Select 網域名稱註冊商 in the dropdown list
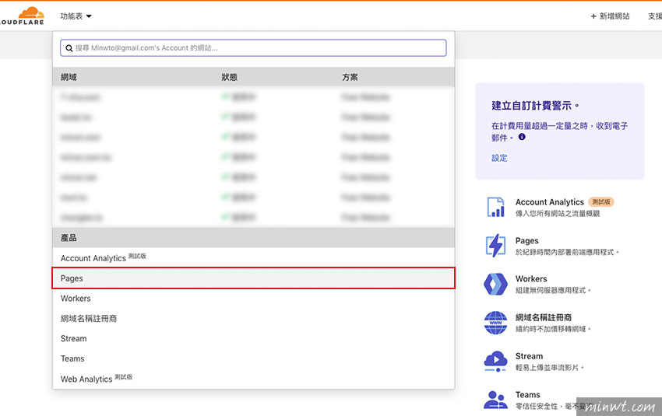 coord(253,319)
